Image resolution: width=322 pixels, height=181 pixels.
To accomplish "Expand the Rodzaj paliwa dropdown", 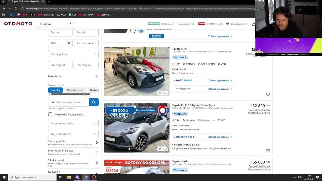I will pos(73,54).
